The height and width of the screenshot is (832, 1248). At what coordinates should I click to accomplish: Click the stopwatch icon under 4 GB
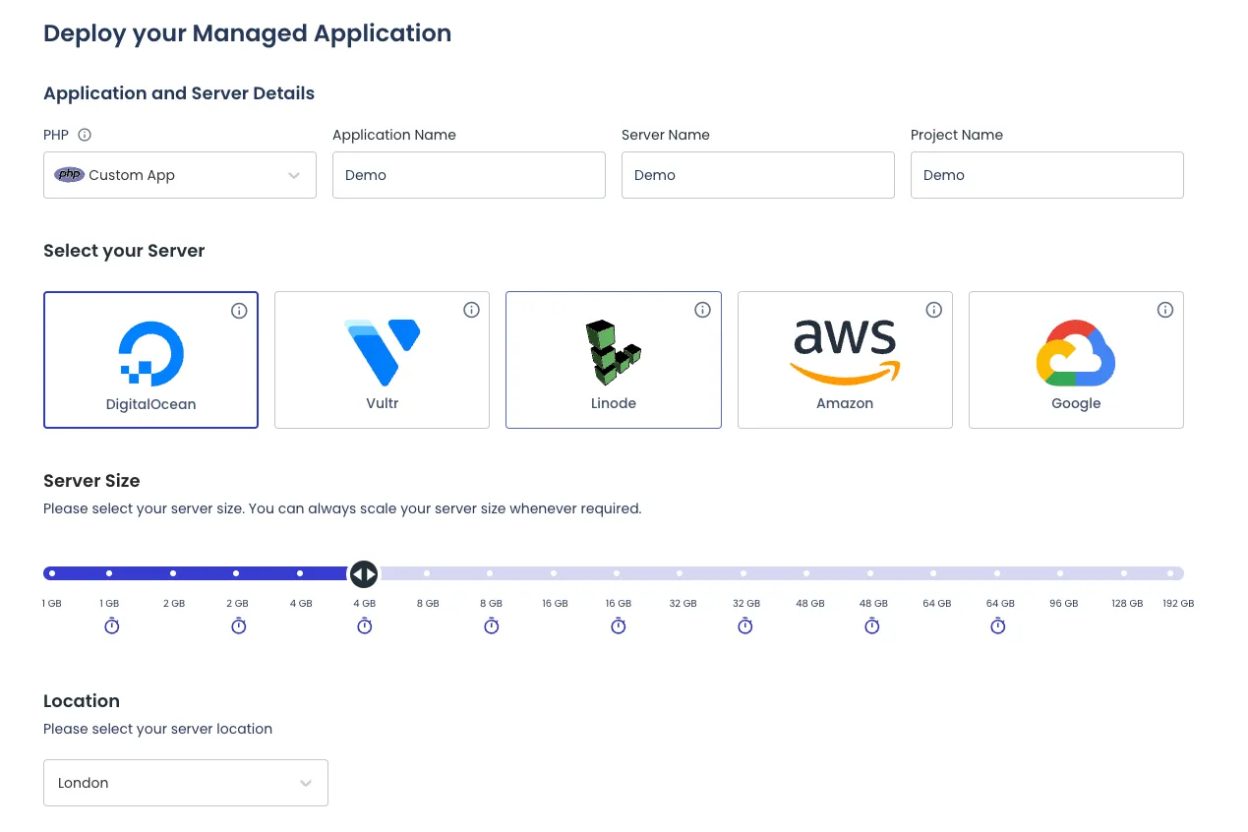365,625
